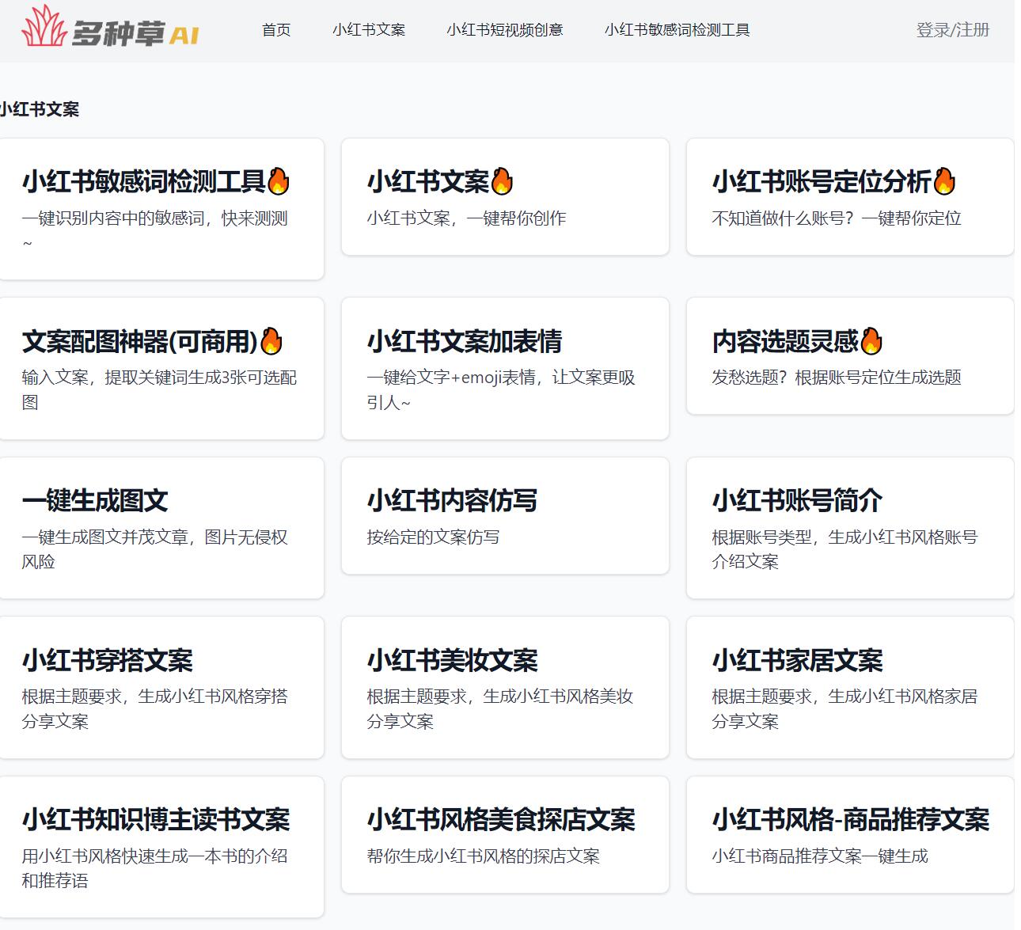The height and width of the screenshot is (930, 1021).
Task: Click description 生成小红书风格家居分享文案
Action: tap(845, 708)
